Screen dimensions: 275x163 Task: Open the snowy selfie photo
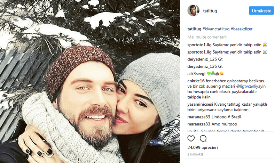point(90,81)
